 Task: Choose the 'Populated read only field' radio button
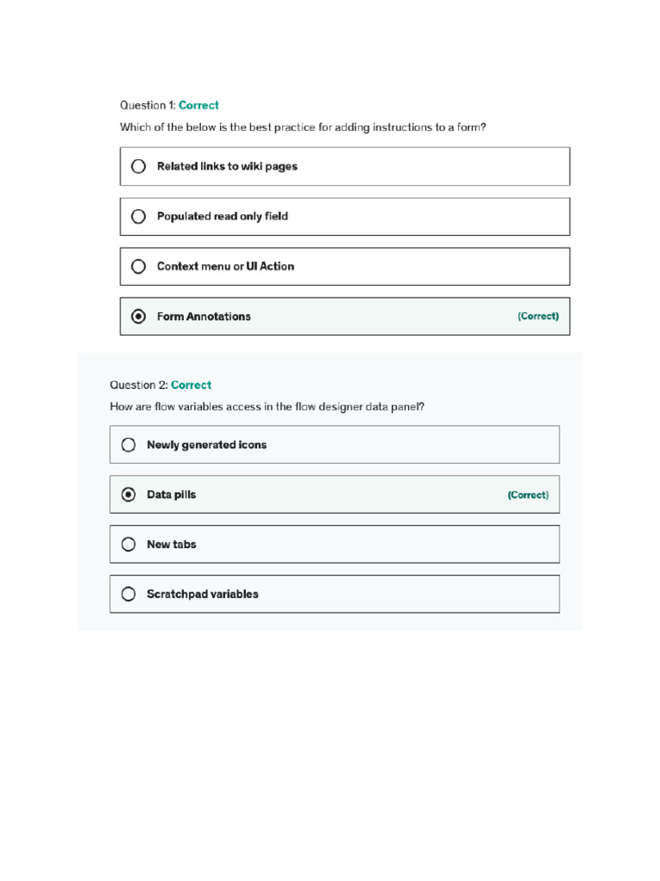138,216
